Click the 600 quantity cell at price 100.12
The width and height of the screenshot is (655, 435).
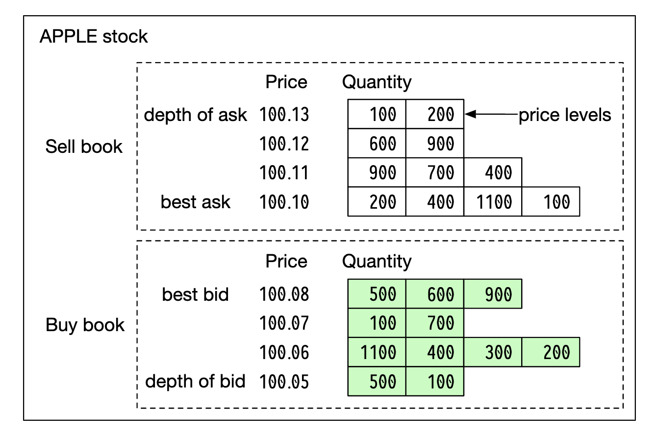click(377, 144)
